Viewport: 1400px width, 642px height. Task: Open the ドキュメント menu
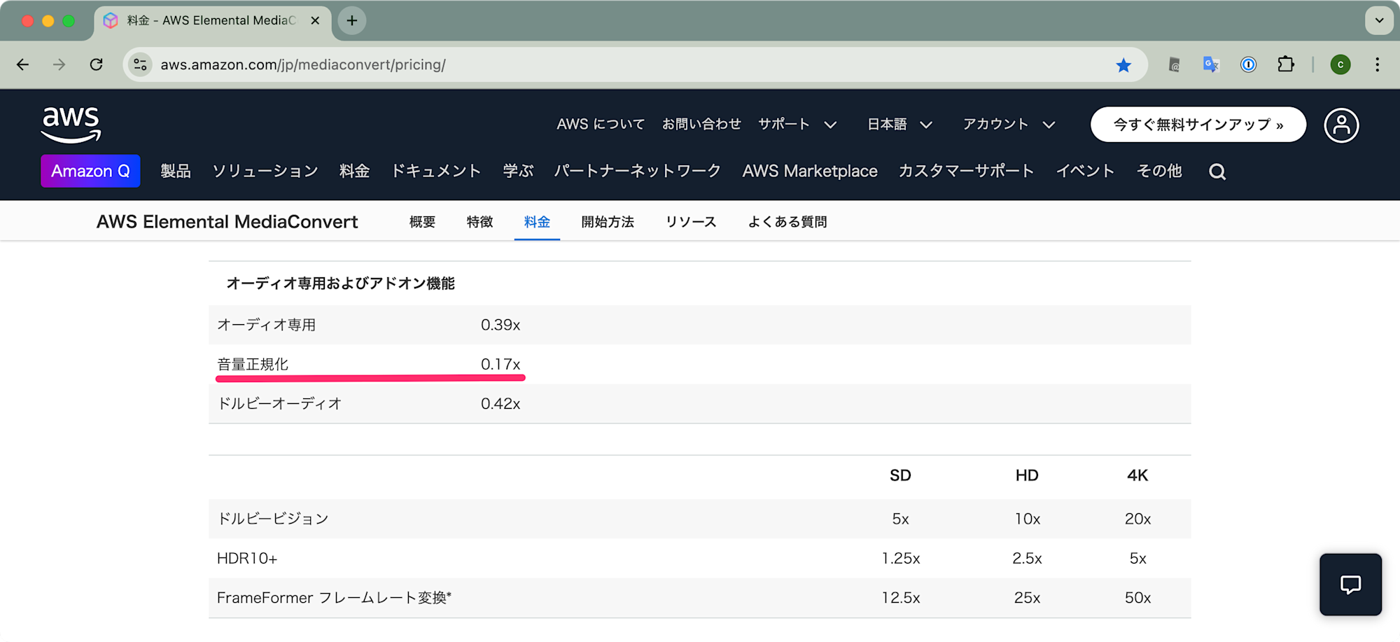click(436, 171)
